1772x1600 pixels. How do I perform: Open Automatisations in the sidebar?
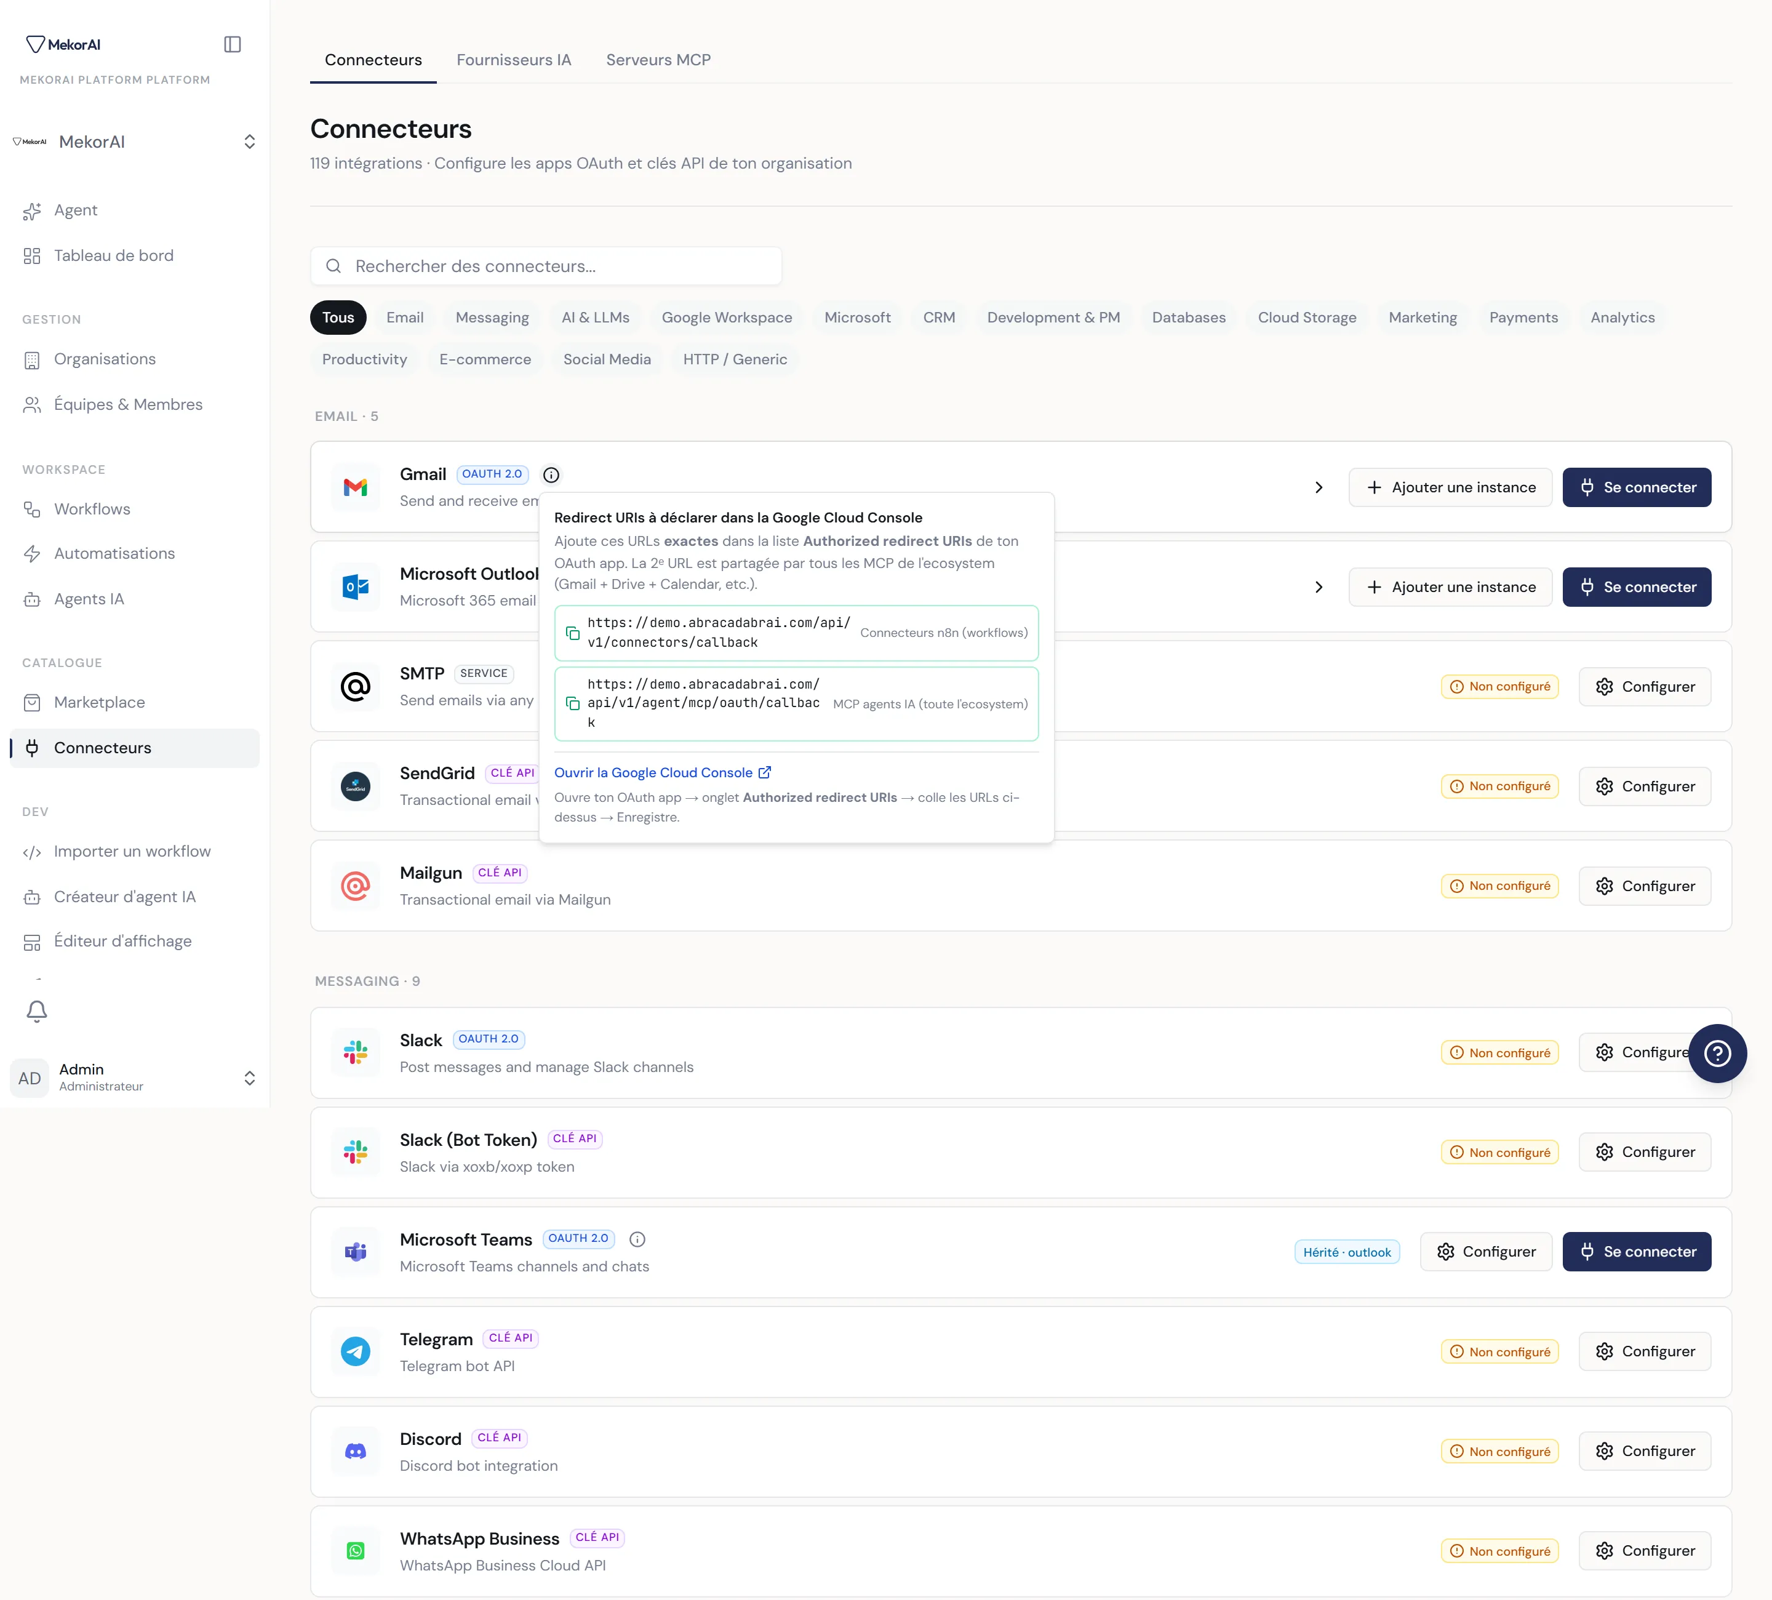tap(135, 554)
